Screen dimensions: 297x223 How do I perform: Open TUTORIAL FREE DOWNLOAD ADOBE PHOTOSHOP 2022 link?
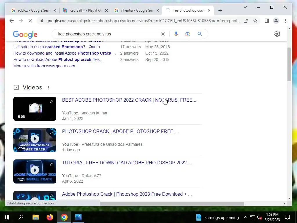pyautogui.click(x=127, y=163)
